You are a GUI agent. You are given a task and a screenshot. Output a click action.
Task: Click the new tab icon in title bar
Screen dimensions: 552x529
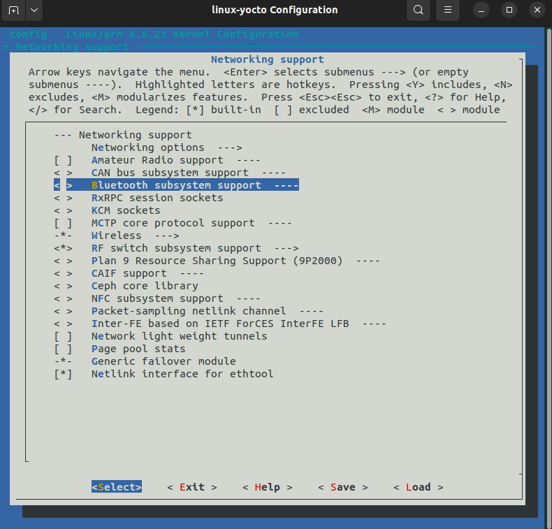click(x=13, y=10)
